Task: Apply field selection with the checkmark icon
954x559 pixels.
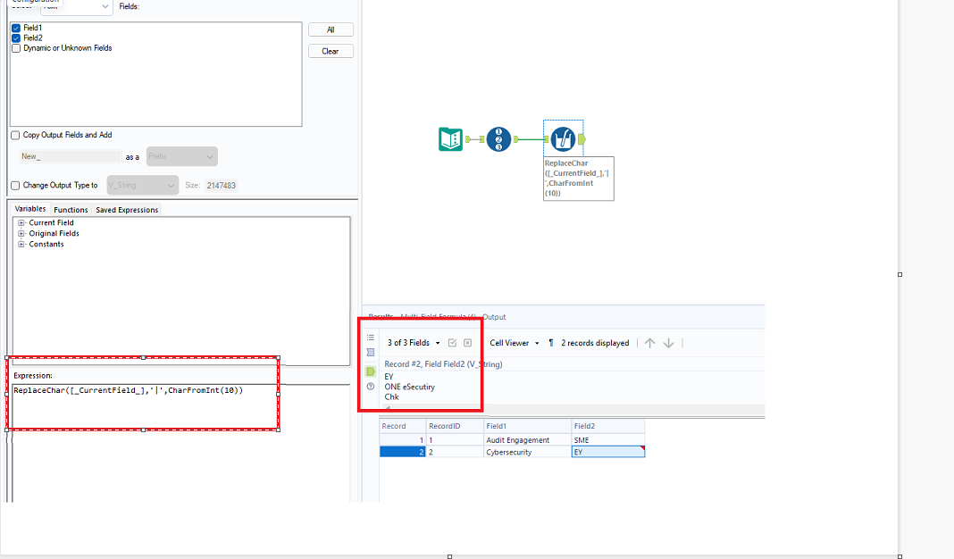Action: coord(453,342)
